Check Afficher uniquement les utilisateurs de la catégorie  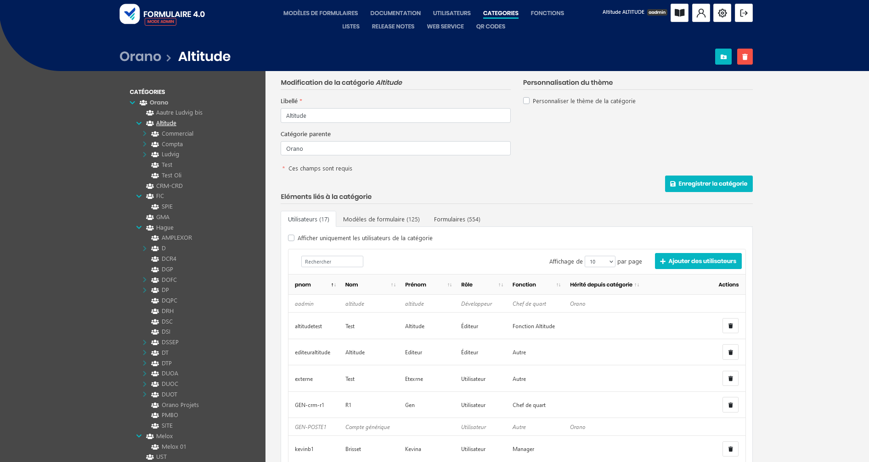pyautogui.click(x=291, y=238)
